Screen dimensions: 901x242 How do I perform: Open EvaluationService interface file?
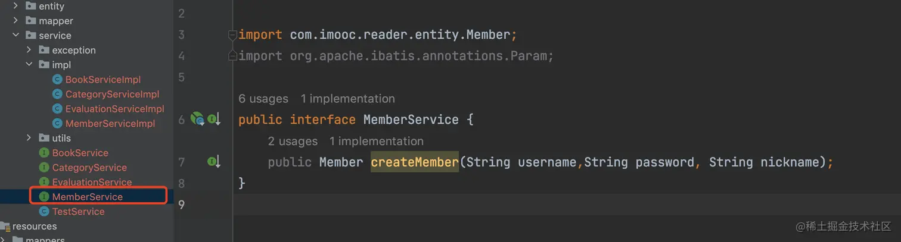click(92, 182)
